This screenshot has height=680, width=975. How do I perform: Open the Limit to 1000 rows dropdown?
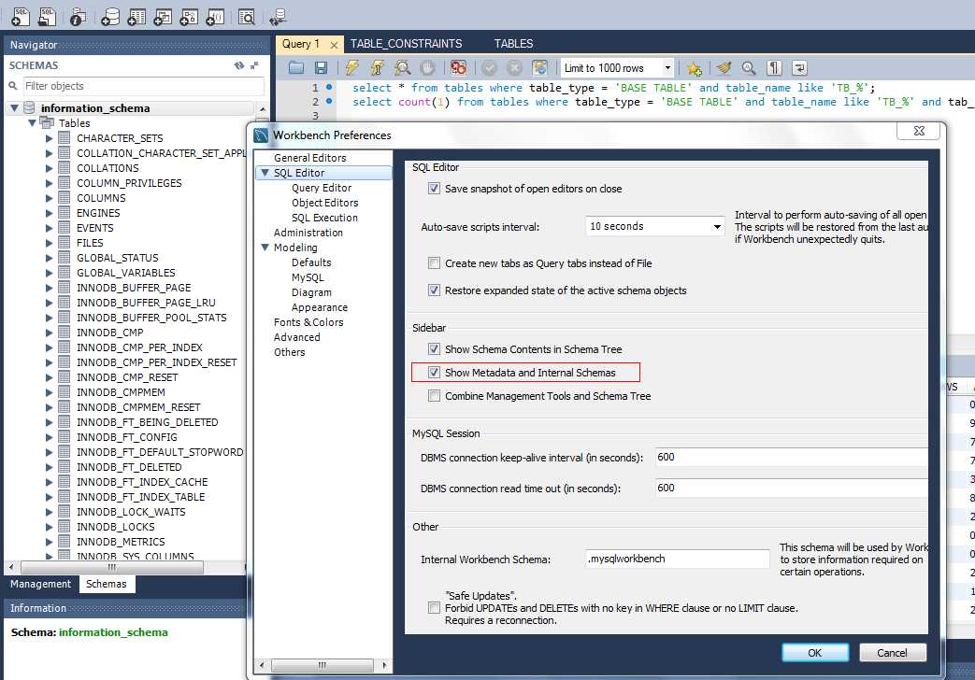(x=667, y=68)
